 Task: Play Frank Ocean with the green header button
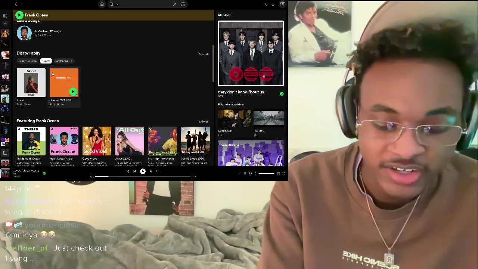(x=19, y=15)
